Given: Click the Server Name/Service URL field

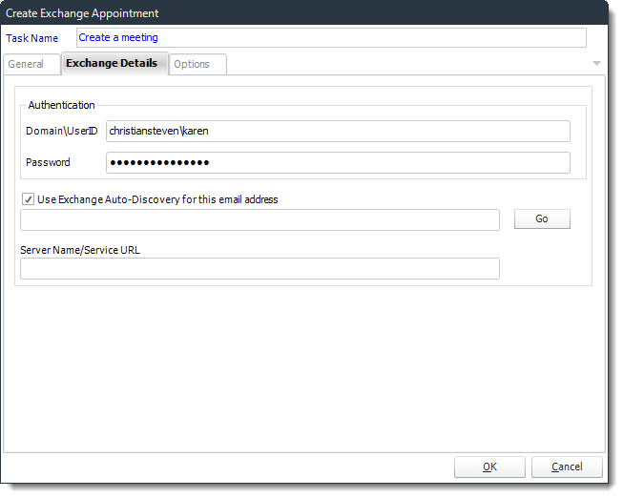Looking at the screenshot, I should point(260,269).
